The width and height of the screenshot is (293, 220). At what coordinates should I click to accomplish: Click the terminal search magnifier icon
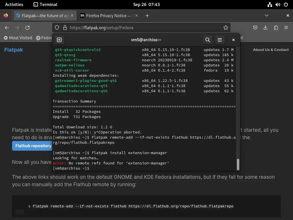click(208, 40)
